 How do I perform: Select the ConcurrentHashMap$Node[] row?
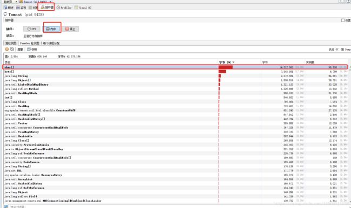pos(175,157)
